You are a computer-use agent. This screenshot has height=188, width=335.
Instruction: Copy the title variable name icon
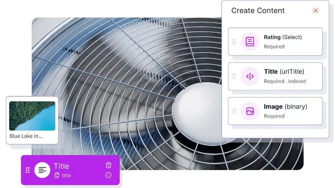pos(57,175)
